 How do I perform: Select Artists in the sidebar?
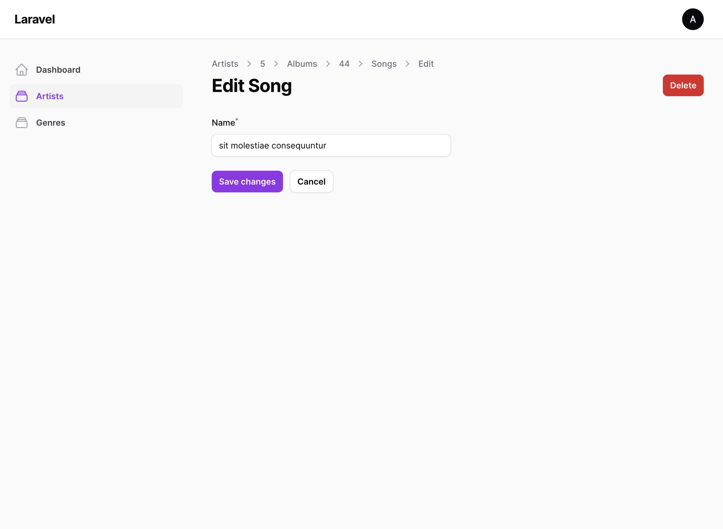[50, 96]
